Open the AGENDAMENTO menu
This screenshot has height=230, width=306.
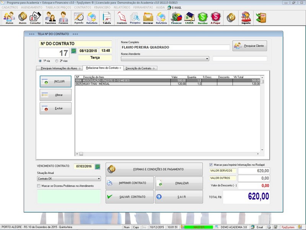coord(32,7)
